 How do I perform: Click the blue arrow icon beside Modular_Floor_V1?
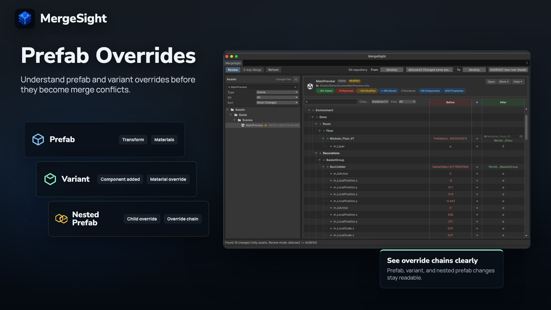tap(327, 138)
